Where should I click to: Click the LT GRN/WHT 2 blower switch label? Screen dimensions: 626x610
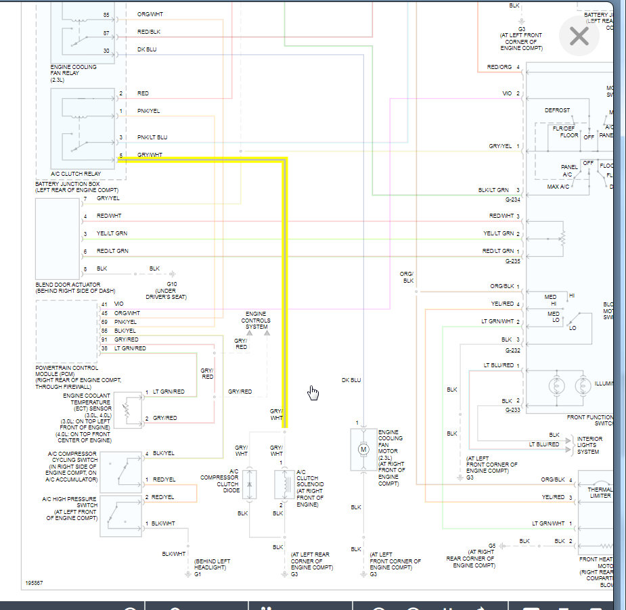(501, 321)
